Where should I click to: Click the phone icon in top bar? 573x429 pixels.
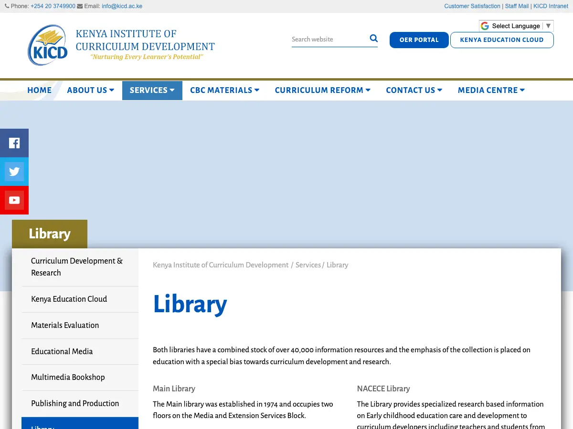7,6
